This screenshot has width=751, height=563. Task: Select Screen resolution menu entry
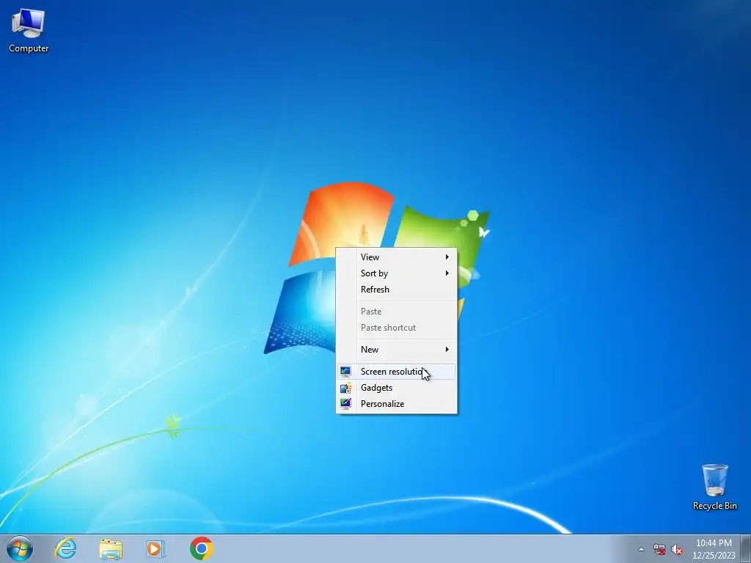(396, 372)
